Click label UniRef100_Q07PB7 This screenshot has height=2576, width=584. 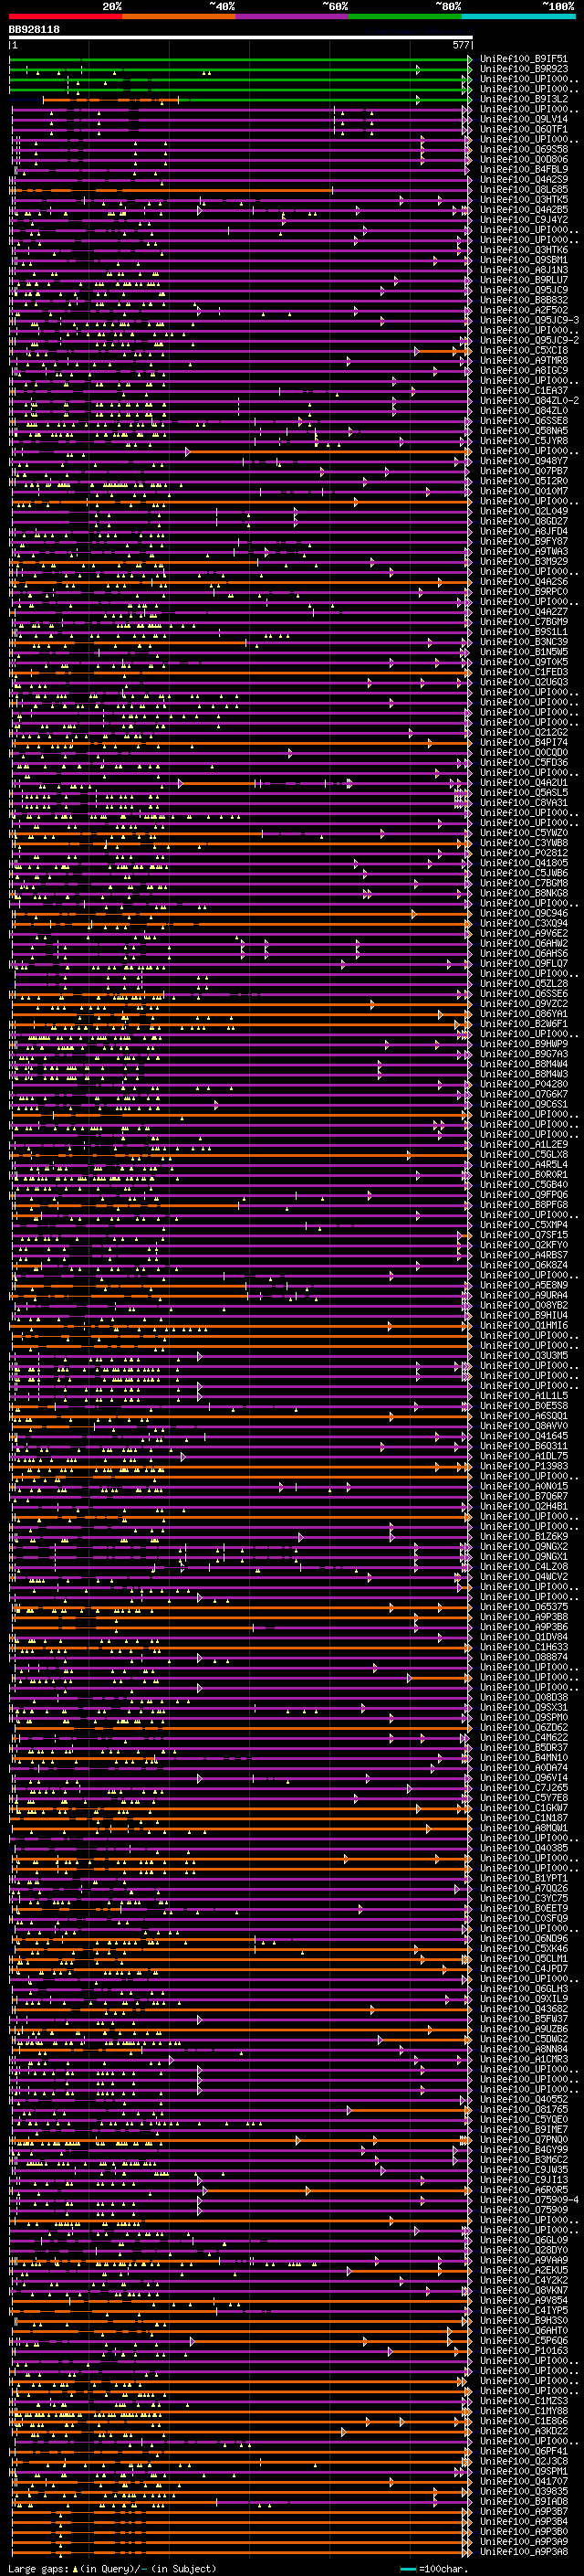(523, 471)
